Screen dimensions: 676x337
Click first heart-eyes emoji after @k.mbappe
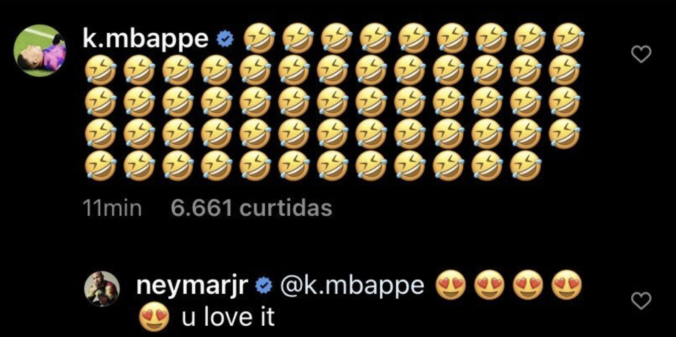pyautogui.click(x=451, y=285)
